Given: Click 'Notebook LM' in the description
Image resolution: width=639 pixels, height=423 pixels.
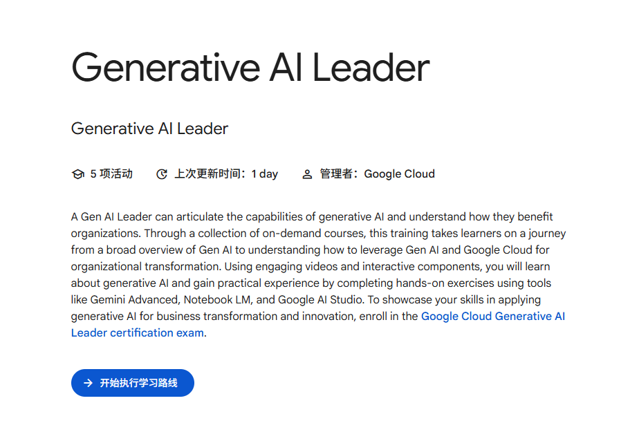Looking at the screenshot, I should (213, 300).
